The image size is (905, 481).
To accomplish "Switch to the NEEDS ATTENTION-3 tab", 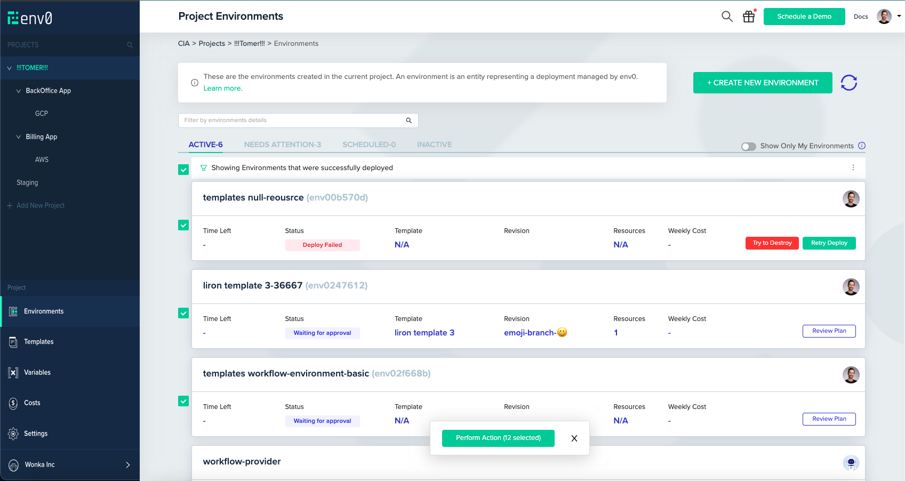I will tap(282, 145).
